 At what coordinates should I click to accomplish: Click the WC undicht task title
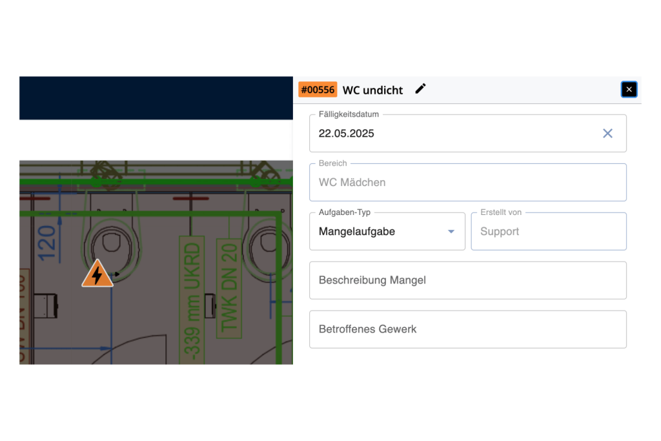pos(372,90)
